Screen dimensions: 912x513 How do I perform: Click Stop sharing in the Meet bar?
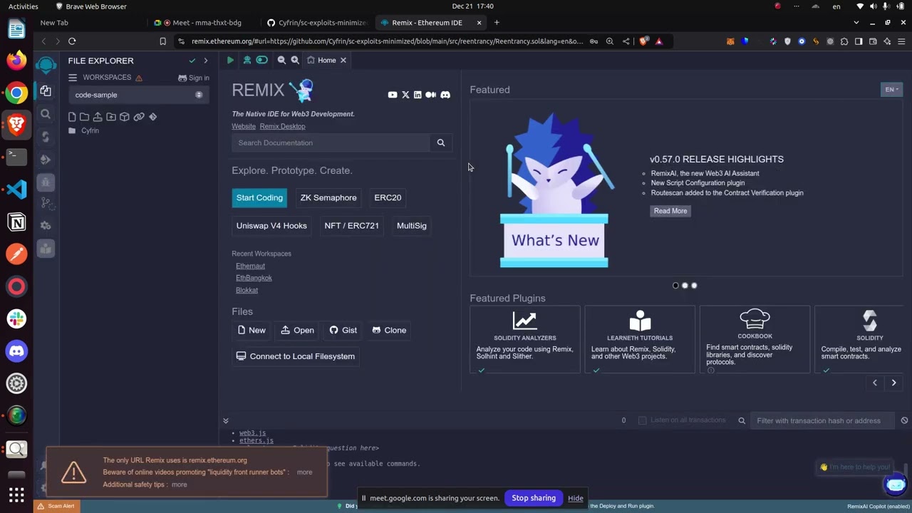pos(534,498)
